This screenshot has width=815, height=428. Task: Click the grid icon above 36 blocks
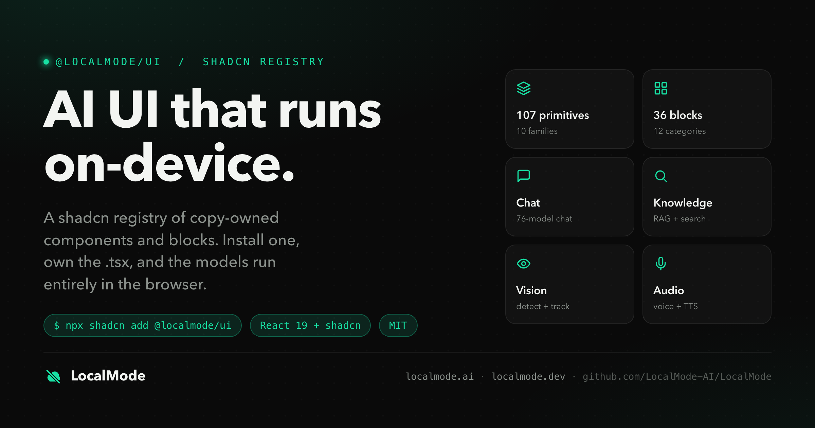point(660,88)
